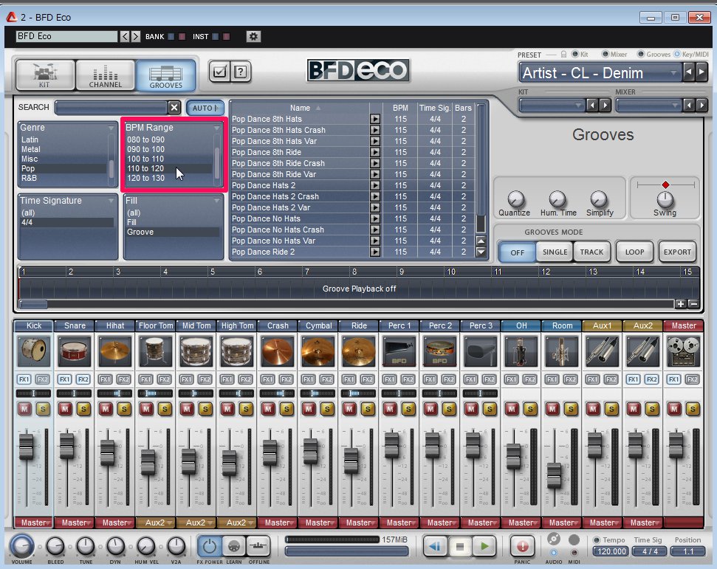Toggle AUTO preview button
The width and height of the screenshot is (717, 569).
[x=205, y=108]
